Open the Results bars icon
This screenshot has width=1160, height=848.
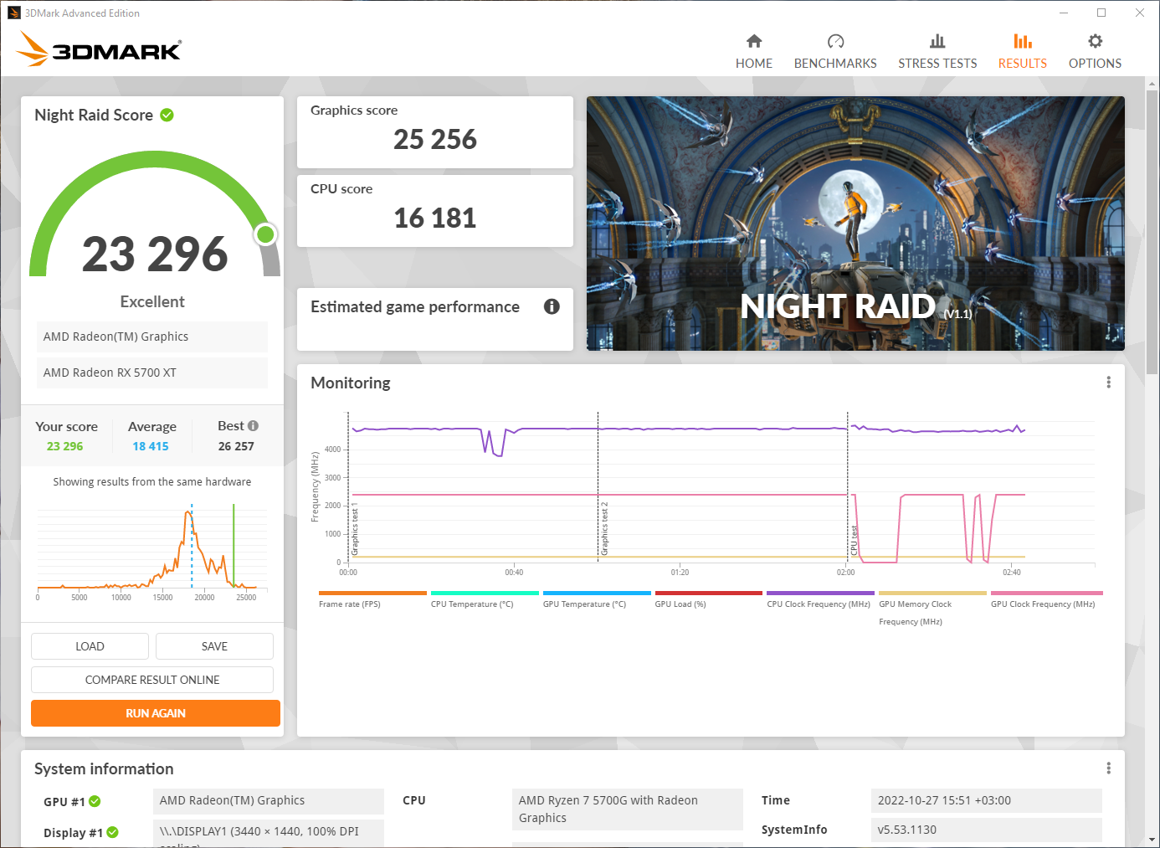1023,41
